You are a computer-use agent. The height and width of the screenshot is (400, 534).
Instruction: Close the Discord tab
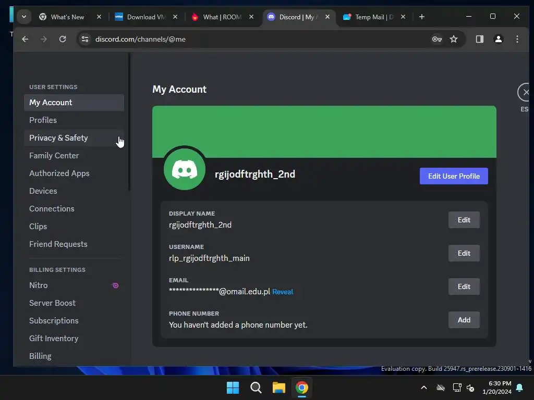pos(327,17)
